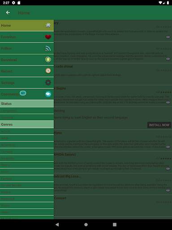Image resolution: width=172 pixels, height=230 pixels.
Task: Tap the Android home navigation button
Action: point(86,225)
